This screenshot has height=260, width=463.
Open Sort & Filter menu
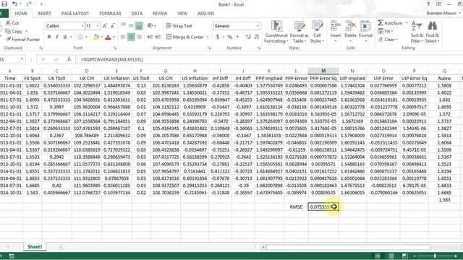[x=417, y=32]
